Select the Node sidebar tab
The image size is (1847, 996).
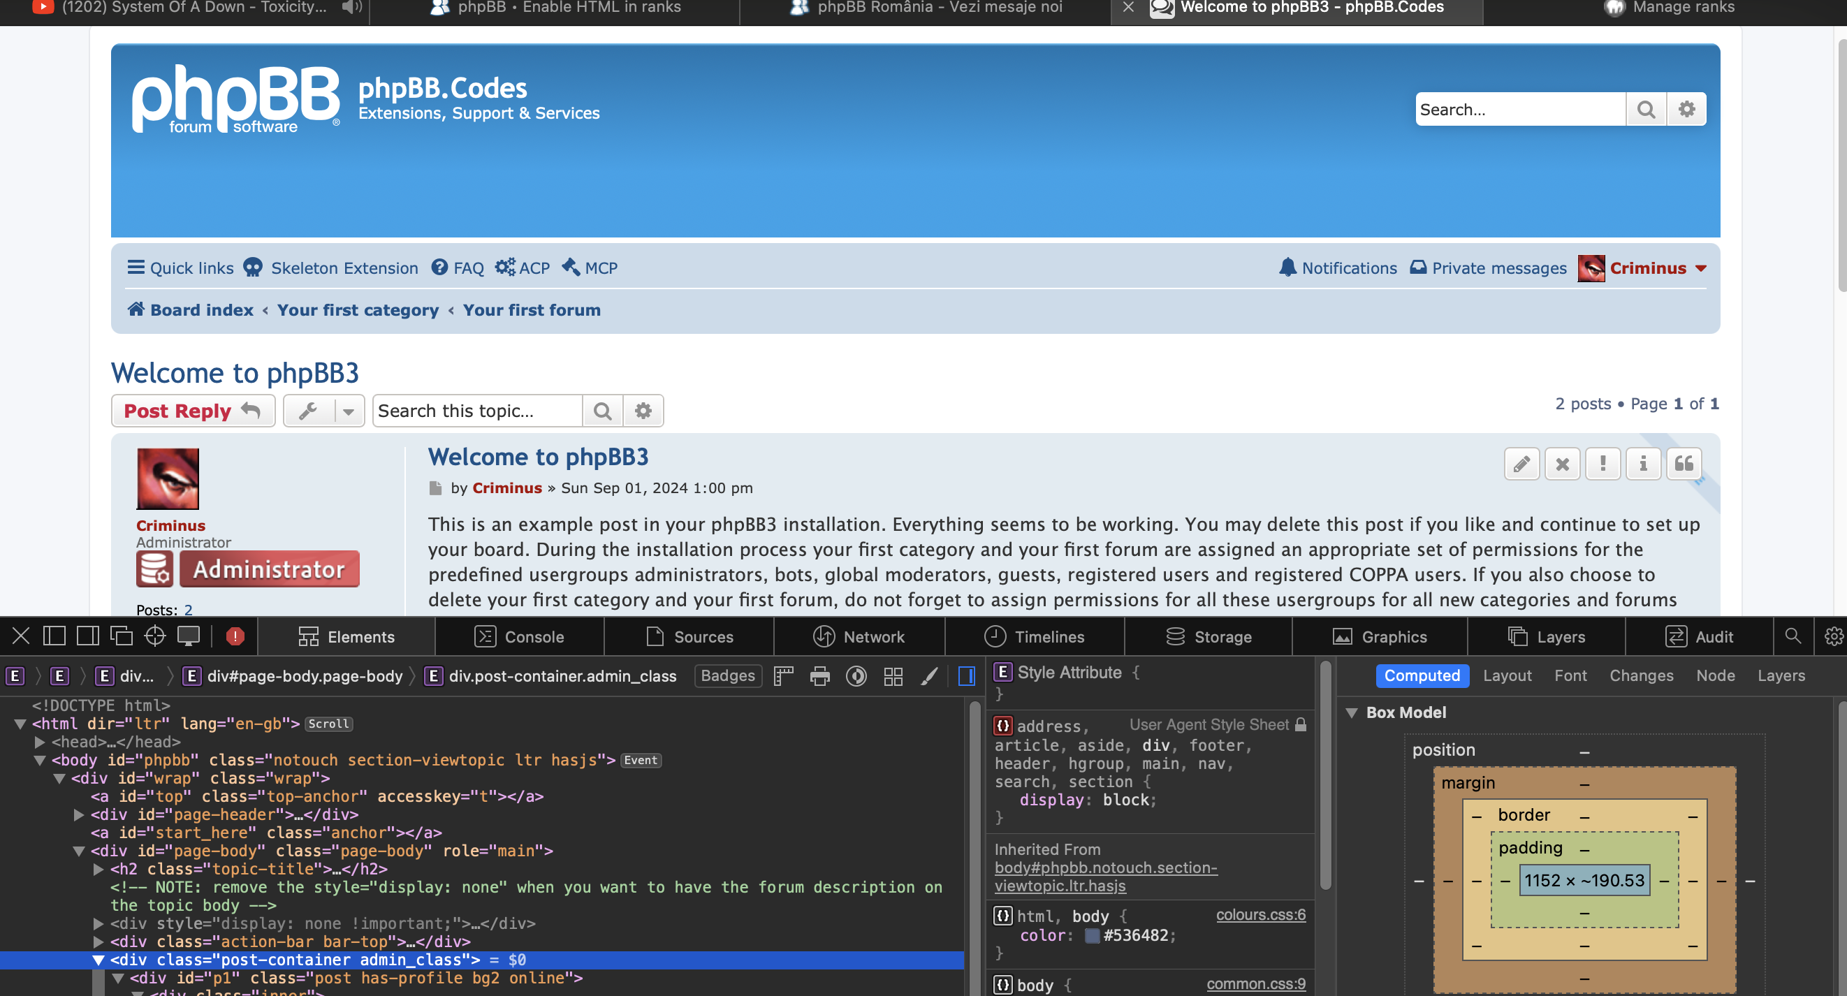(x=1715, y=675)
